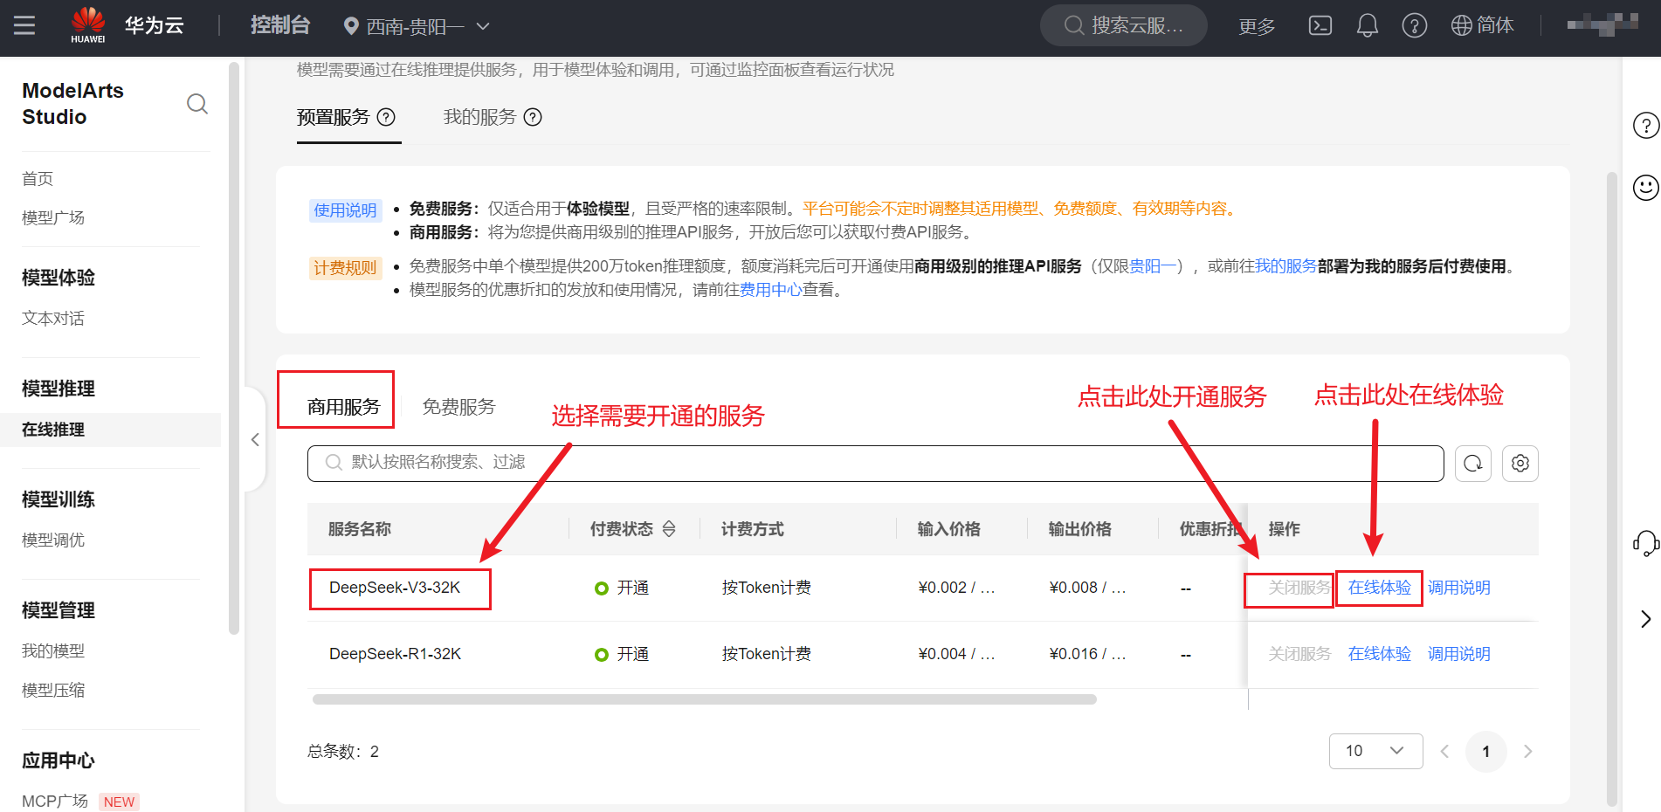Open the hamburger navigation menu
This screenshot has width=1661, height=812.
point(24,25)
